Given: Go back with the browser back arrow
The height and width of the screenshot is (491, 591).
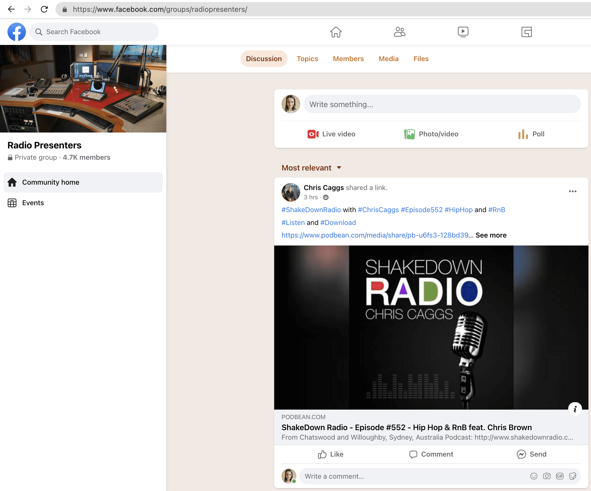Looking at the screenshot, I should point(11,9).
